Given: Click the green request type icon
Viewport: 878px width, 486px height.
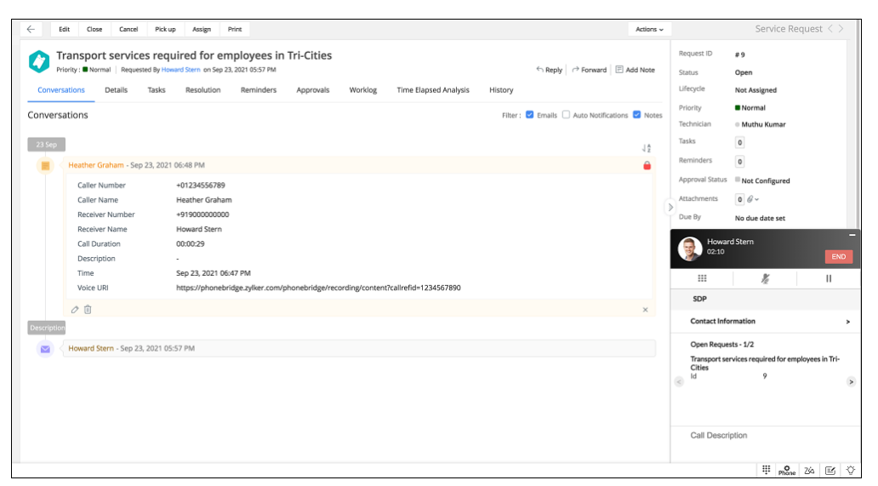Looking at the screenshot, I should 39,61.
